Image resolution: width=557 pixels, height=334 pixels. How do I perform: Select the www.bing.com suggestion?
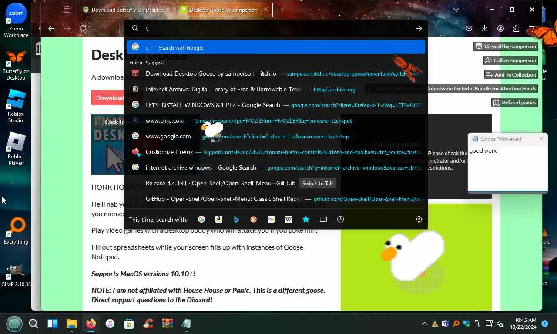(x=276, y=120)
